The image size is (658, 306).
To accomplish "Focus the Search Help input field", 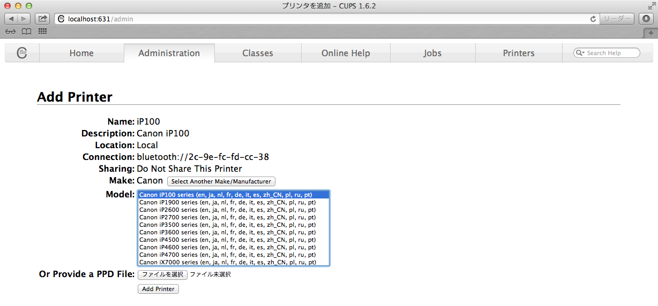I will (x=607, y=53).
